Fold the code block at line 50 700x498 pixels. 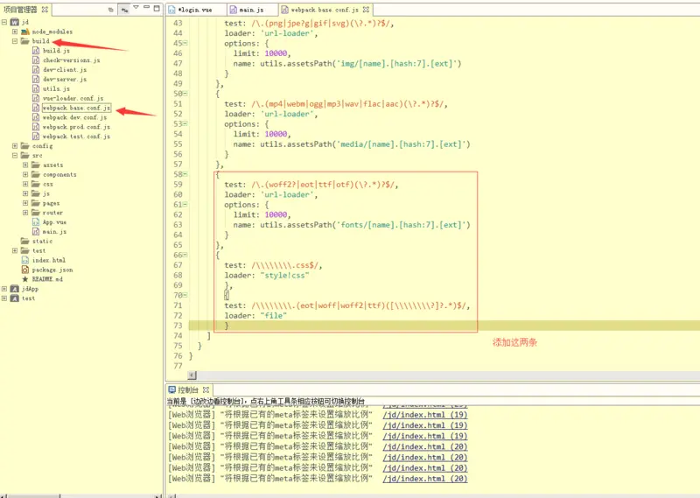[x=185, y=94]
